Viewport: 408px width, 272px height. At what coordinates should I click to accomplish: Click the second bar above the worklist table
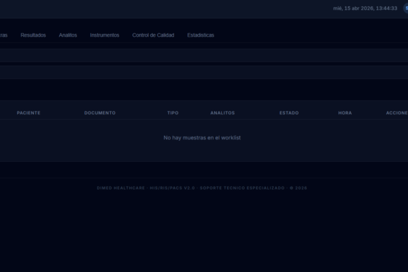click(204, 71)
